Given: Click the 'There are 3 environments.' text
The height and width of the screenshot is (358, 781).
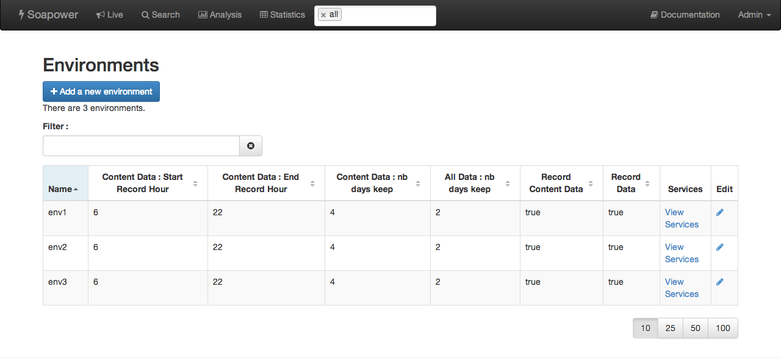Looking at the screenshot, I should pos(94,108).
